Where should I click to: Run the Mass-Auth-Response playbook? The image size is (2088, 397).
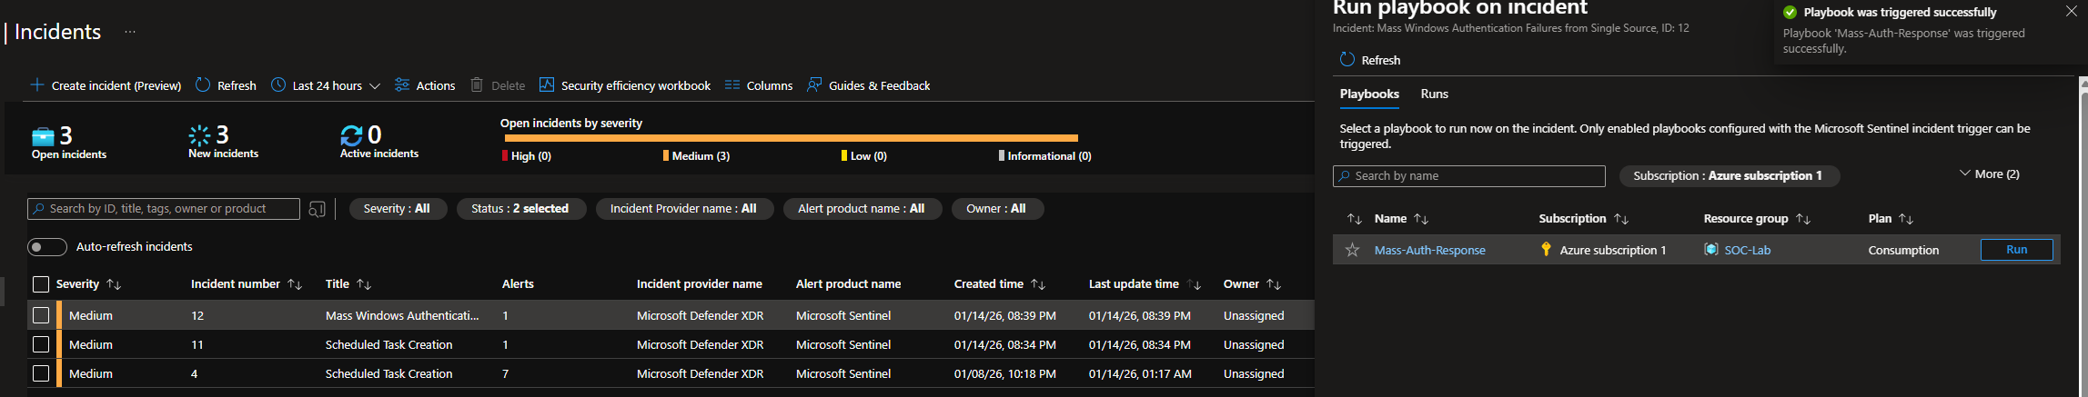[2016, 250]
